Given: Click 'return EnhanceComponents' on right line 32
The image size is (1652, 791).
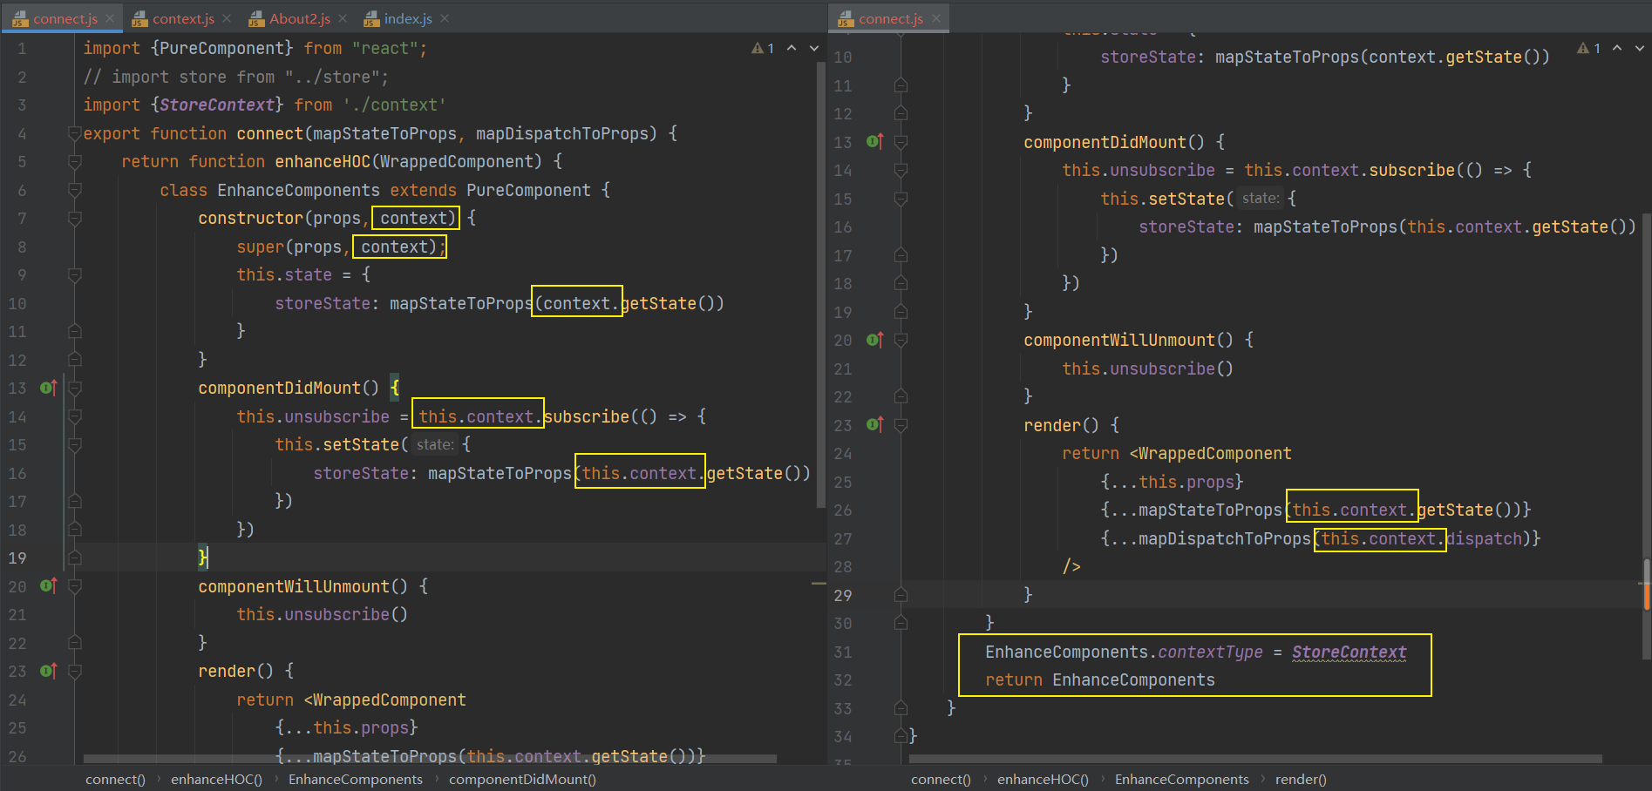Looking at the screenshot, I should pos(1100,679).
